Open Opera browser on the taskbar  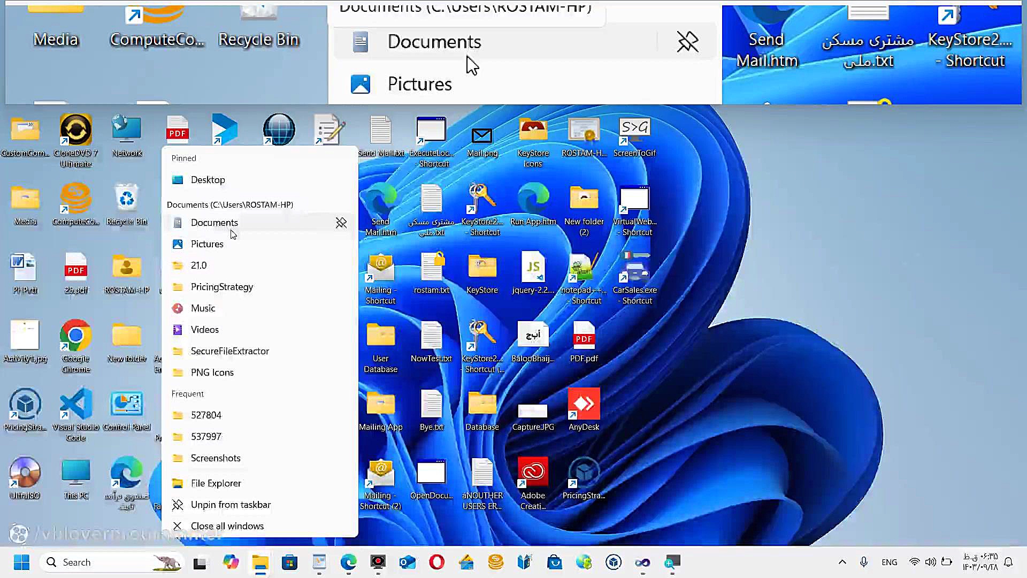click(437, 562)
